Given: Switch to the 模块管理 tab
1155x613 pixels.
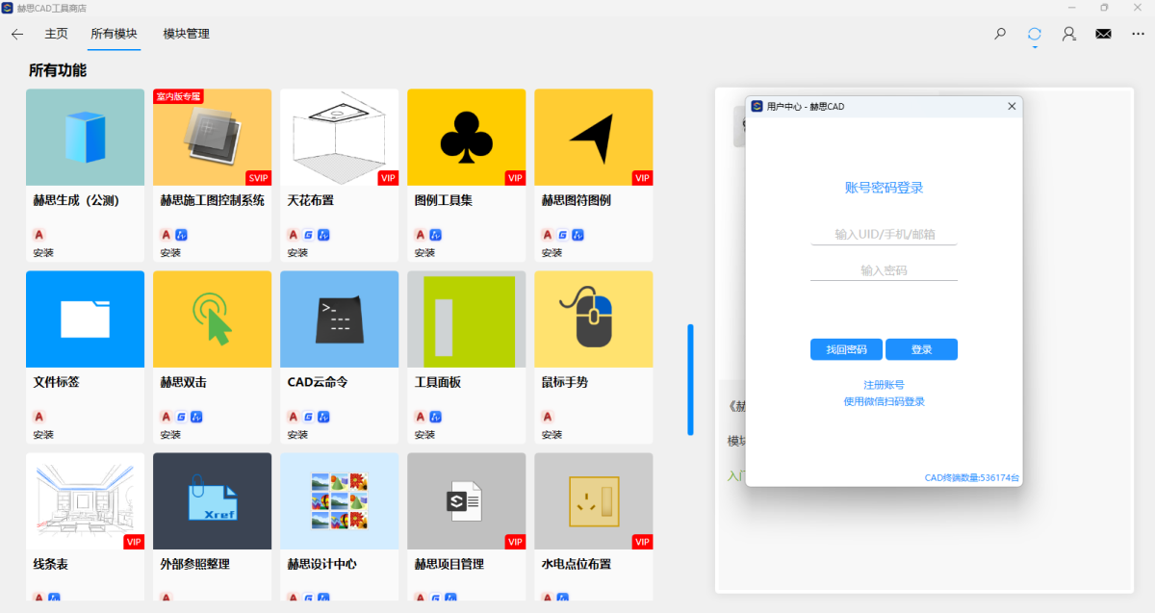Looking at the screenshot, I should [186, 34].
